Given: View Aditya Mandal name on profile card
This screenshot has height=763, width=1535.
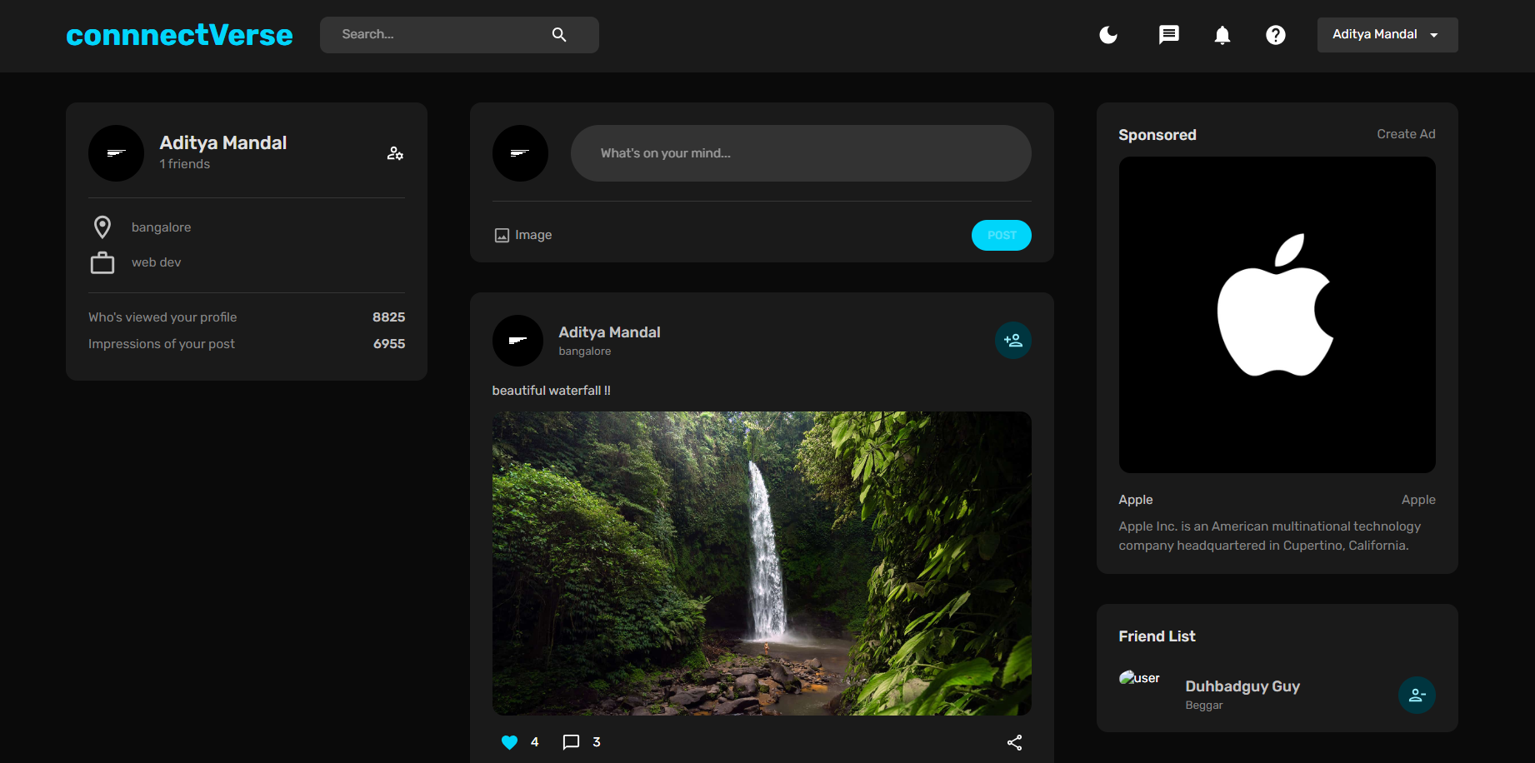Looking at the screenshot, I should pyautogui.click(x=222, y=142).
